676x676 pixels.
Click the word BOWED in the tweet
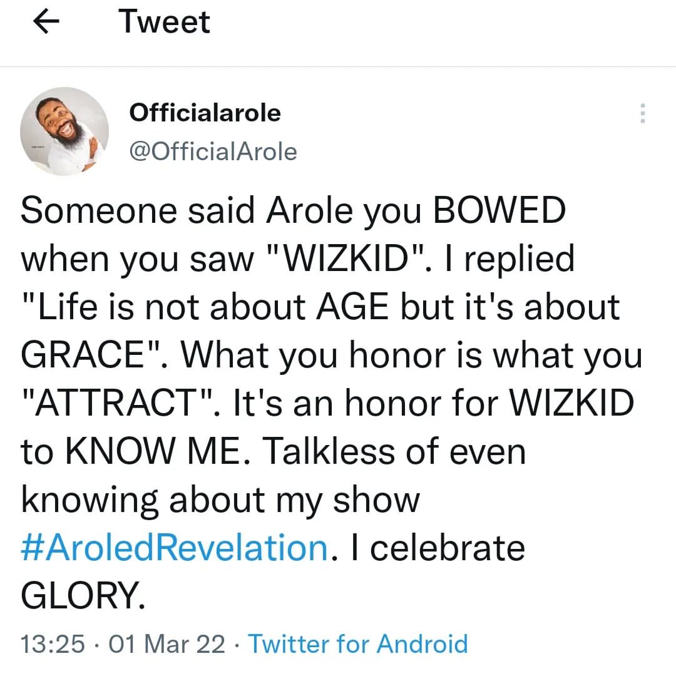coord(499,210)
